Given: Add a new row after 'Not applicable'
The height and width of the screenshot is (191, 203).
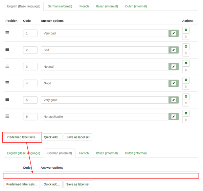Looking at the screenshot, I should pyautogui.click(x=186, y=113).
